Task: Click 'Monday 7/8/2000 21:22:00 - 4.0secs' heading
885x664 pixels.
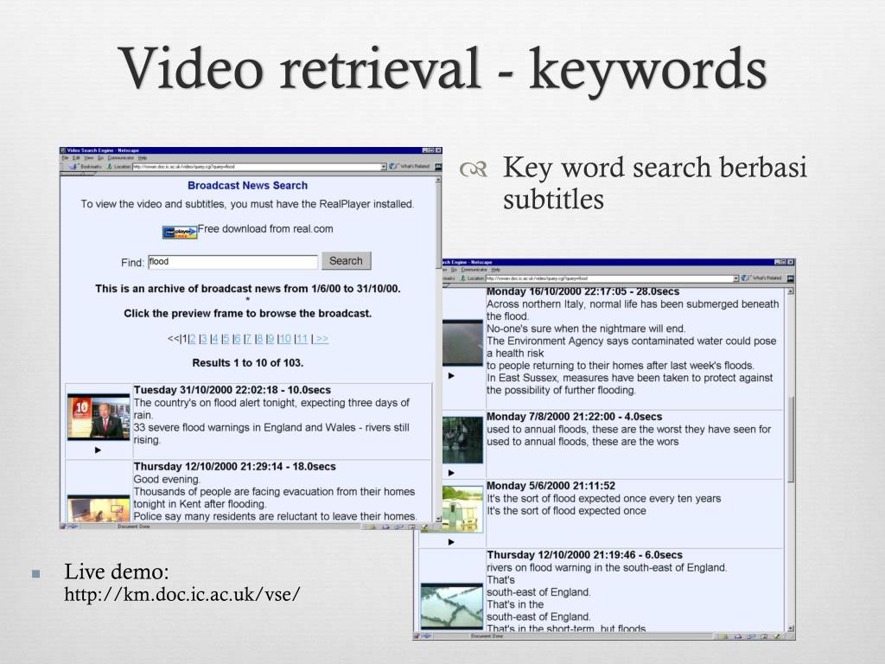Action: (575, 417)
